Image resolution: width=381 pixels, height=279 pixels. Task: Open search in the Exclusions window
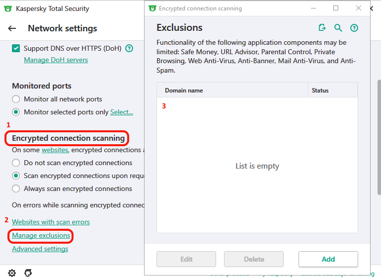point(338,28)
